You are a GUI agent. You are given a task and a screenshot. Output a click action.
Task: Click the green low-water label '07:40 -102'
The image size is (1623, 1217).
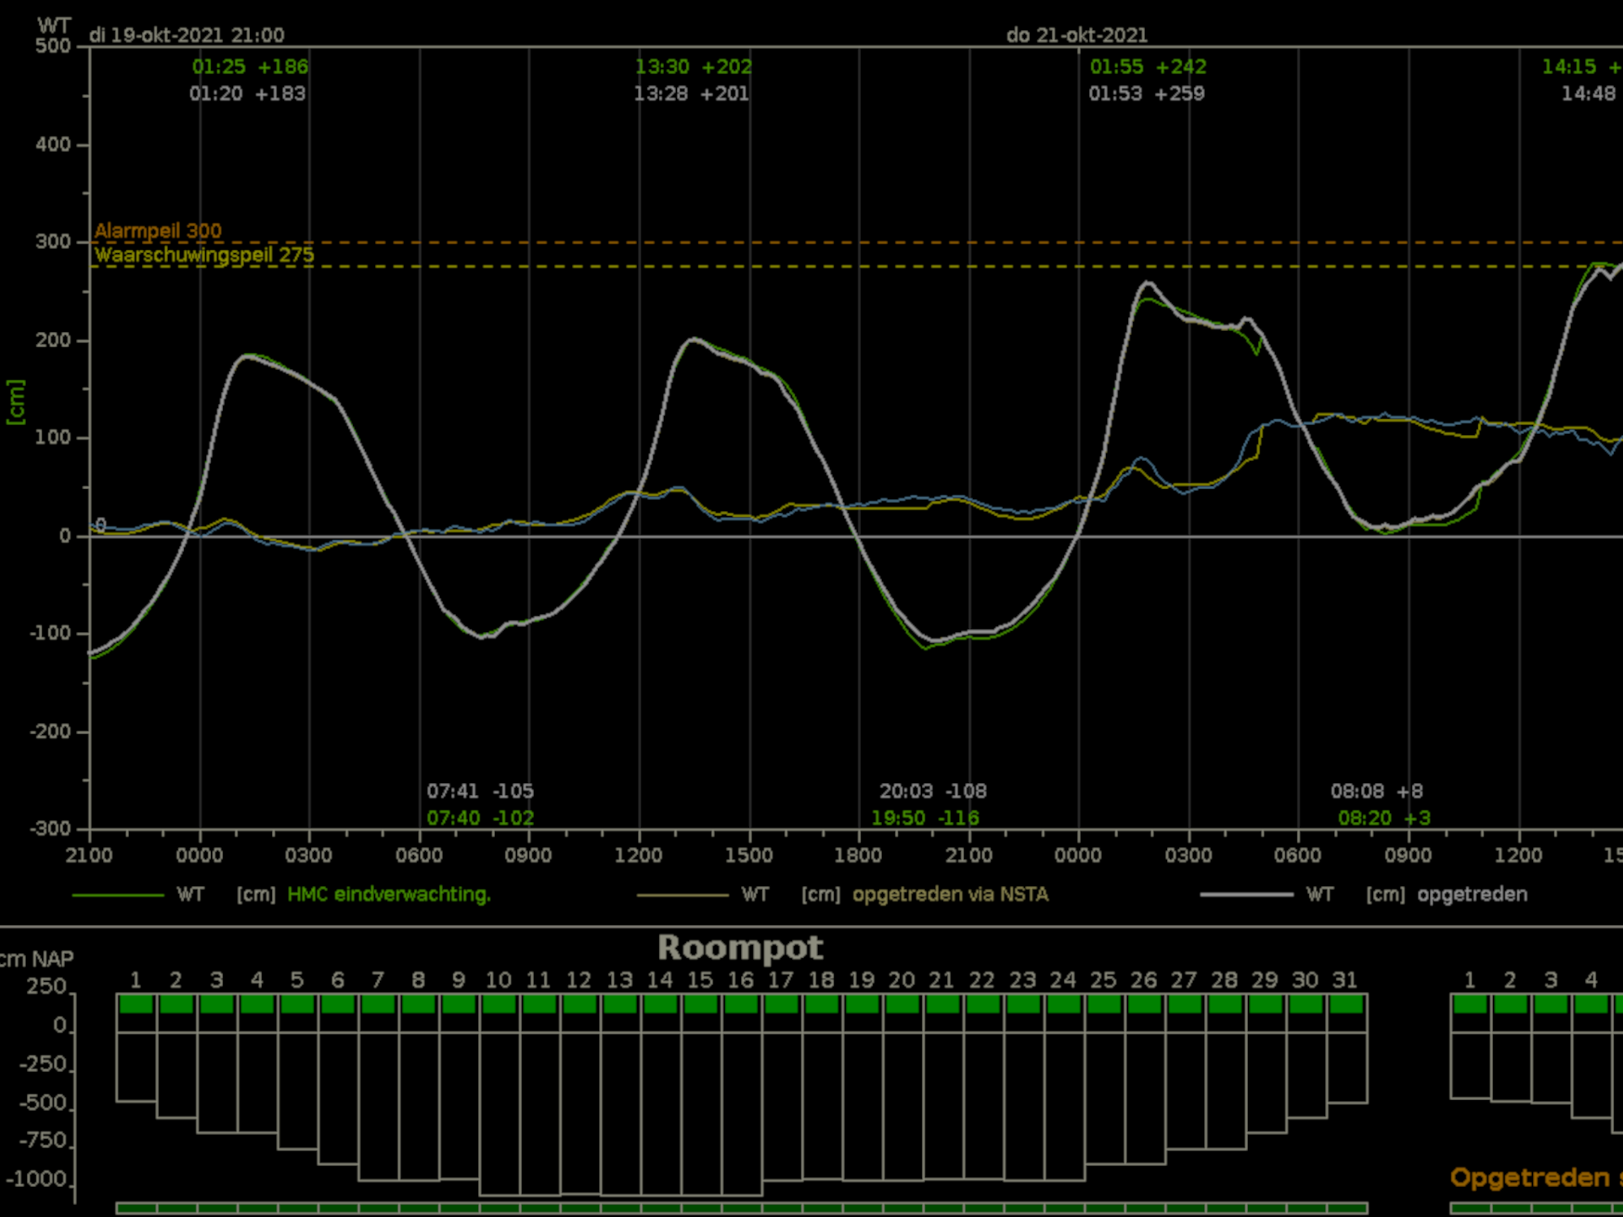pyautogui.click(x=480, y=818)
